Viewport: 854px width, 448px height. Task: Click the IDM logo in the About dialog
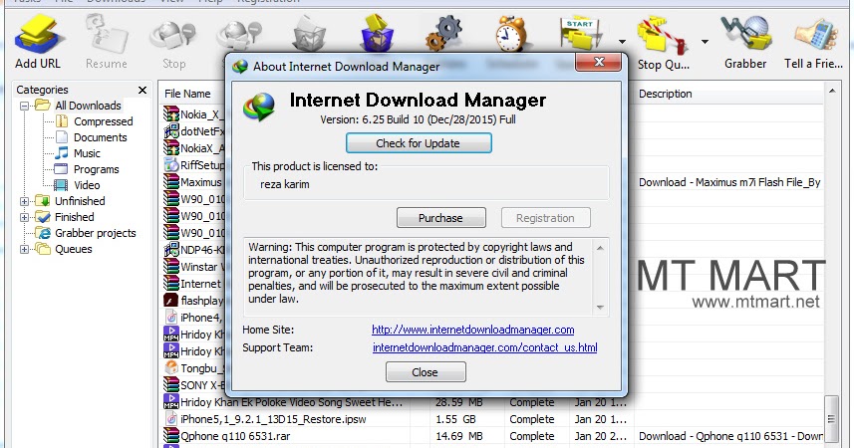[259, 107]
